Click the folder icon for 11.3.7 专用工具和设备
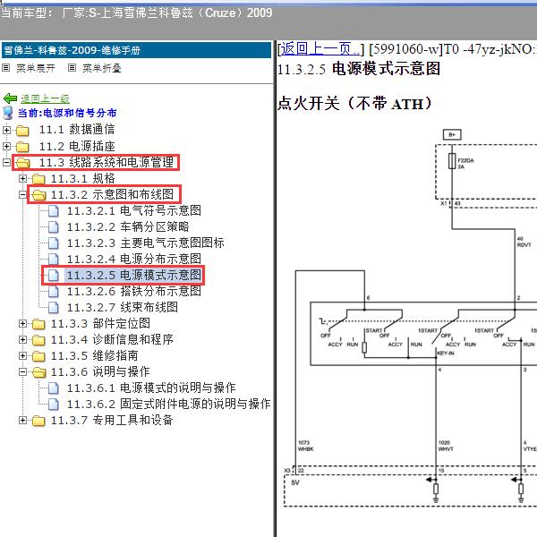Image resolution: width=537 pixels, height=537 pixels. tap(38, 421)
